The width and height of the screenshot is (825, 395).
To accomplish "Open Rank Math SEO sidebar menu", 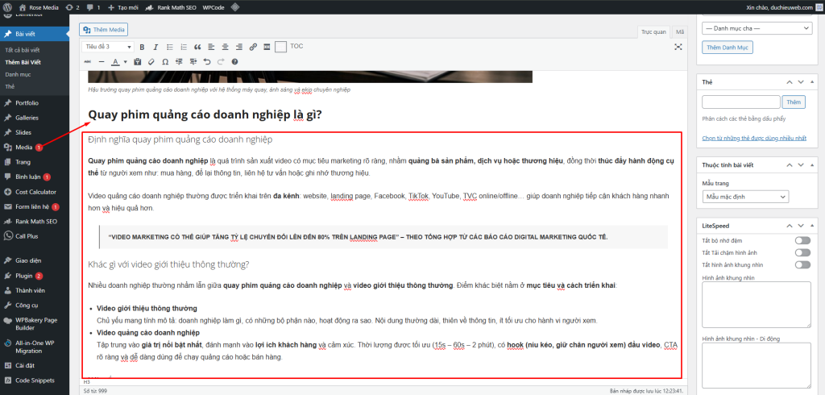I will pyautogui.click(x=34, y=221).
